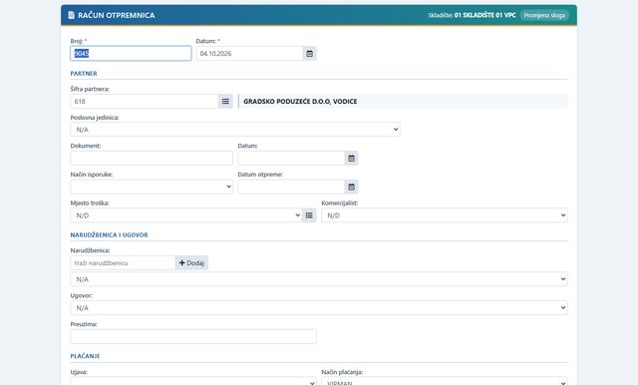Open calendar for Datum otpreme field

click(352, 187)
